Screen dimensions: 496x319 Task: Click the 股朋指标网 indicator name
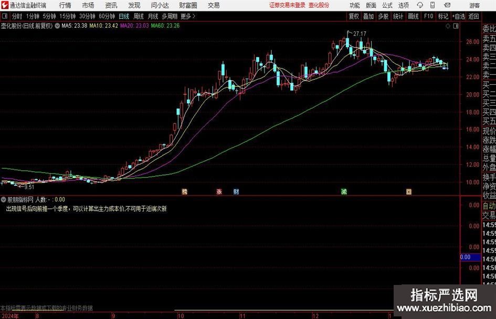[x=20, y=200]
